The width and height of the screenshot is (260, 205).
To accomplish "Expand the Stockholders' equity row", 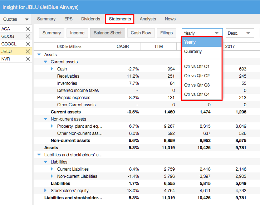I will 45,190.
